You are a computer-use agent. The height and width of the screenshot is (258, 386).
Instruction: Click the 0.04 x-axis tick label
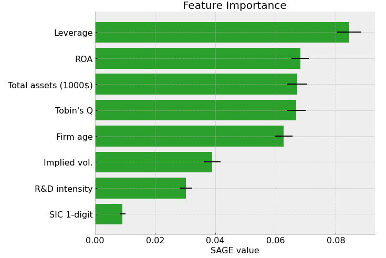click(216, 240)
